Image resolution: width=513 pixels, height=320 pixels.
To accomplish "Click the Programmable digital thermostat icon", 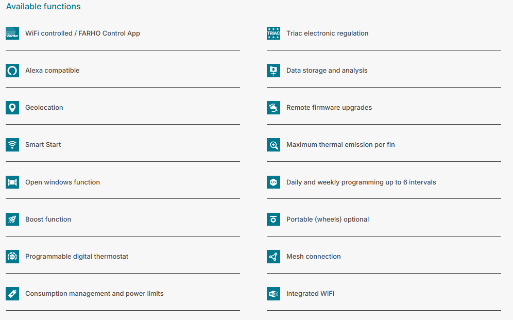I will [x=12, y=257].
